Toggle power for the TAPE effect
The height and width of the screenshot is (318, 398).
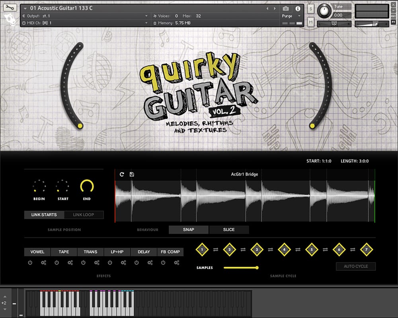pyautogui.click(x=57, y=263)
